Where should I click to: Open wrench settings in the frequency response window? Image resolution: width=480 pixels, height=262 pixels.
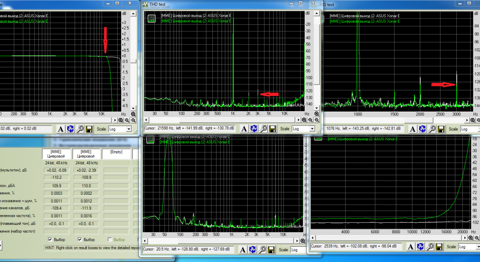tap(80, 129)
